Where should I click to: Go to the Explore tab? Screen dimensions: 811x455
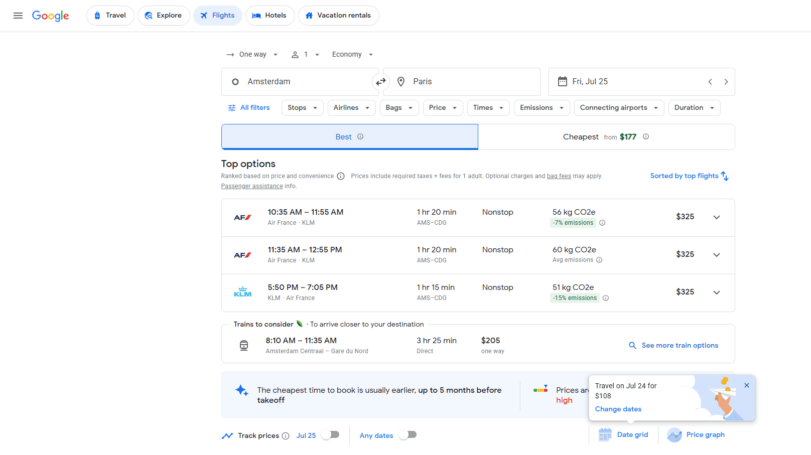pos(164,16)
